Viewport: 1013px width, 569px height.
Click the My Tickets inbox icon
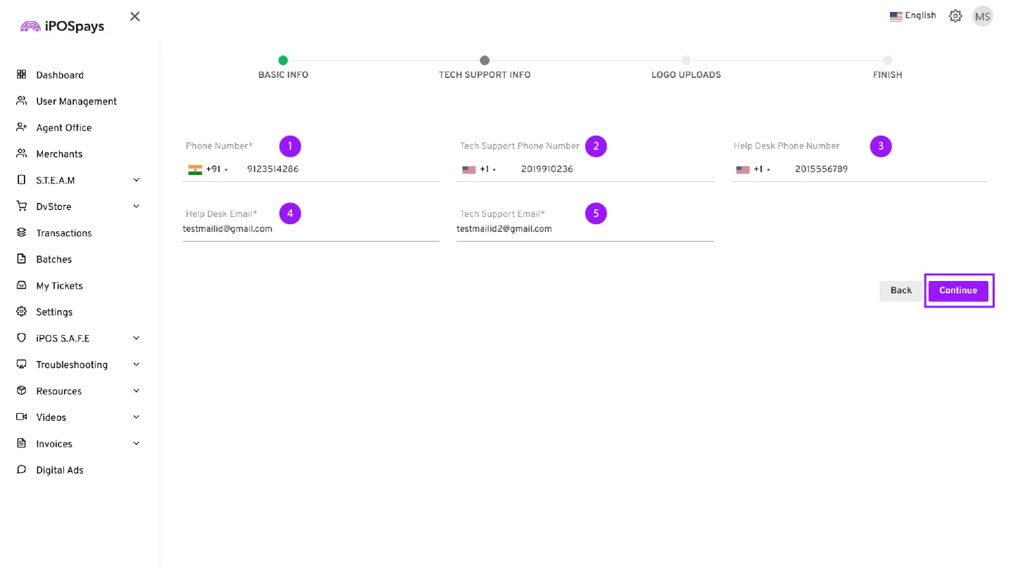pos(21,285)
